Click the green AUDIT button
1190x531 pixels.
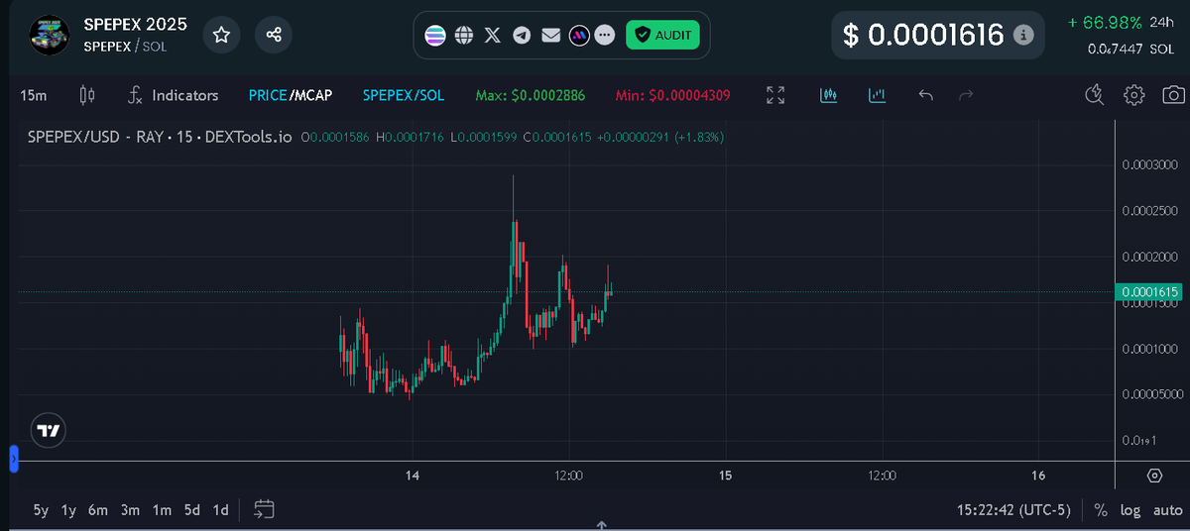[662, 35]
